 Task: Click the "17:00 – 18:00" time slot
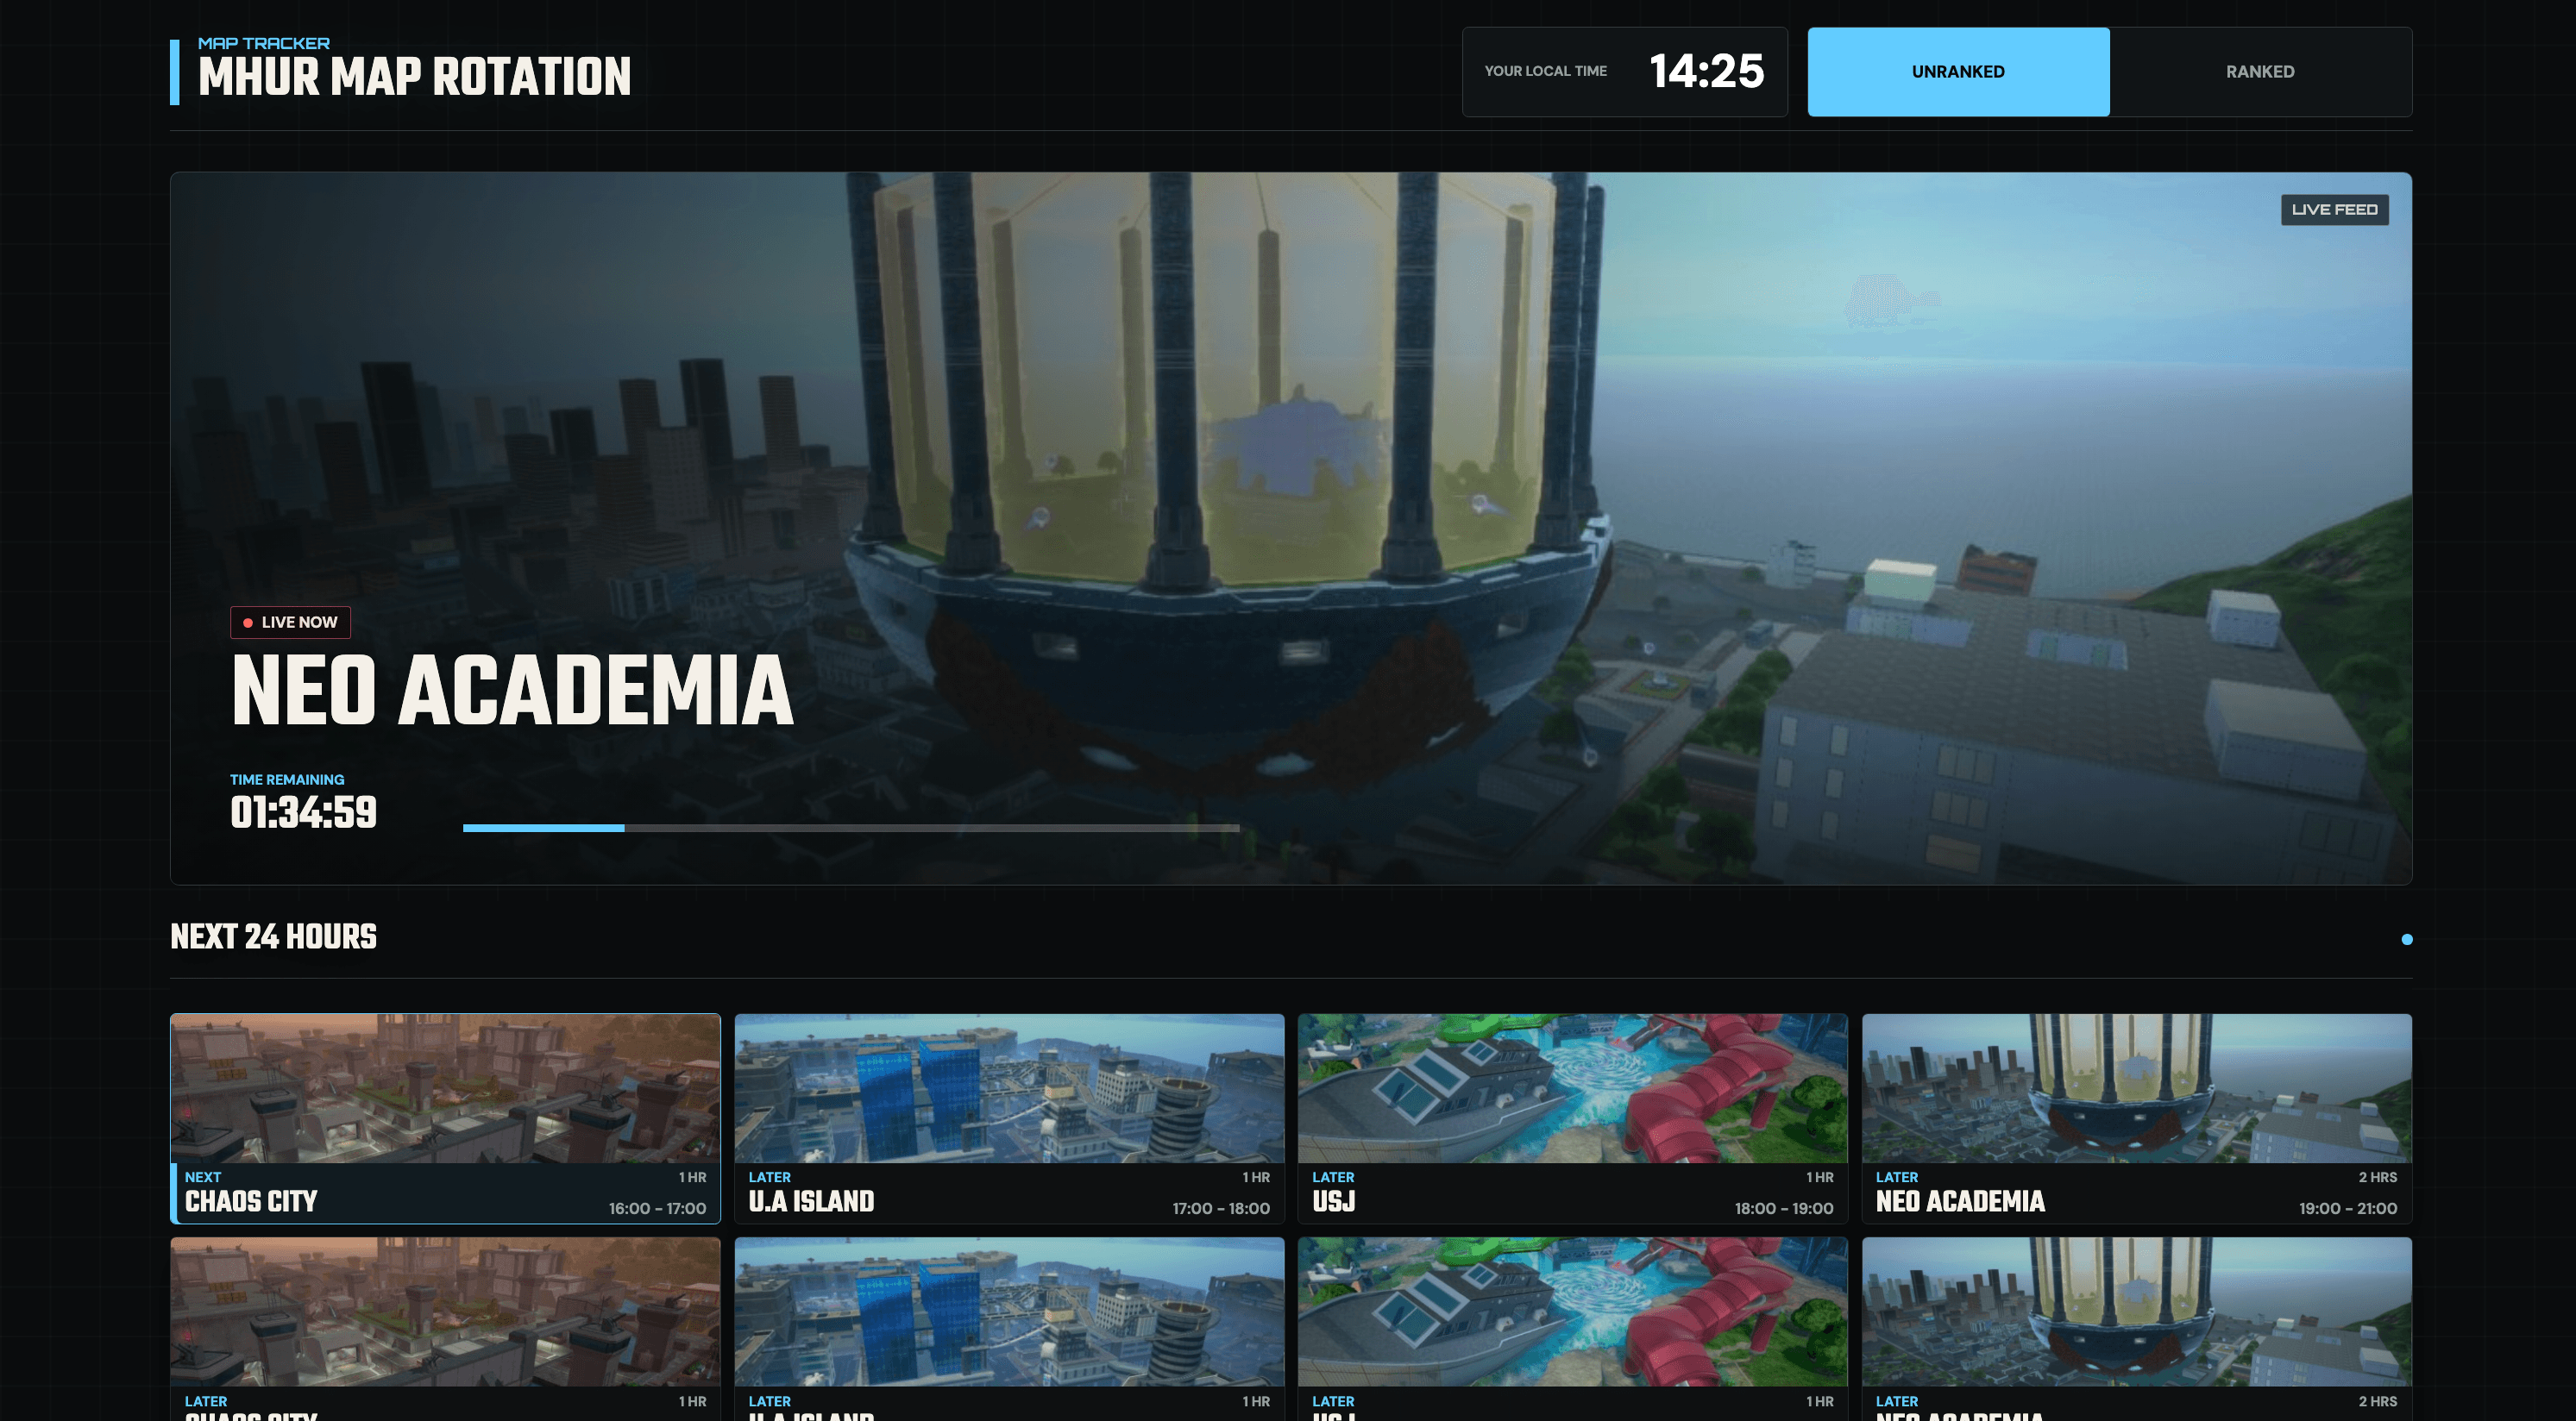point(1221,1208)
